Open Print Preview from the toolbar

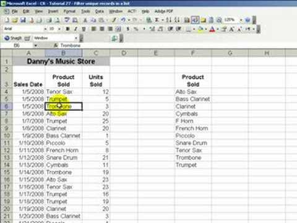tap(57, 20)
